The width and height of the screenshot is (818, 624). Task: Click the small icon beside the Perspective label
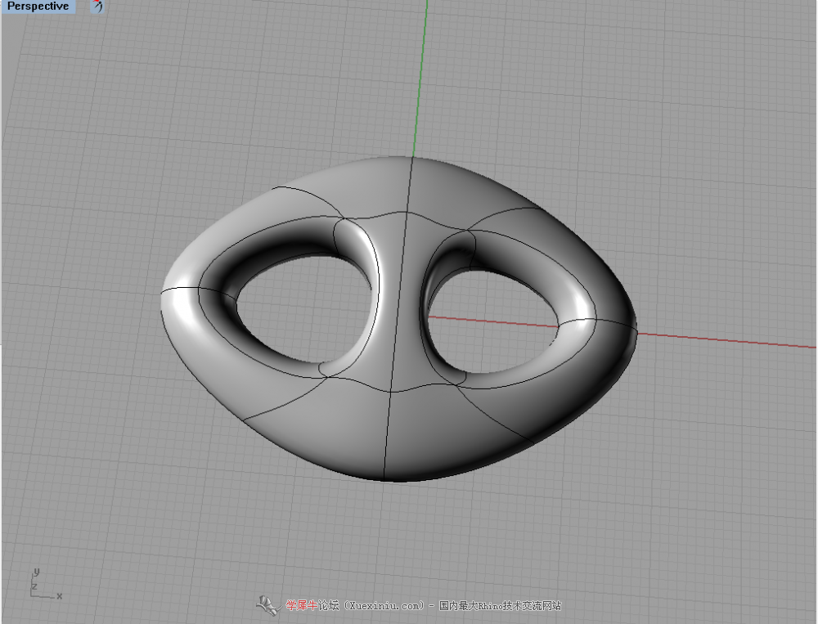click(x=97, y=7)
